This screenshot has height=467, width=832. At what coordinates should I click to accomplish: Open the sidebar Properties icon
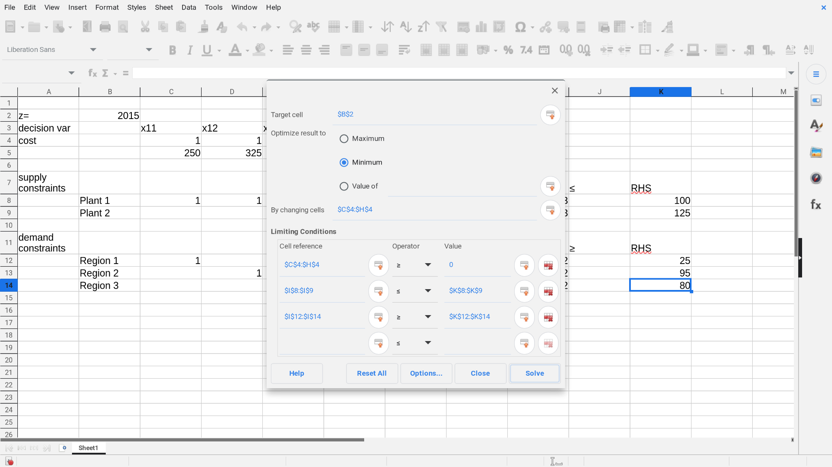[816, 100]
